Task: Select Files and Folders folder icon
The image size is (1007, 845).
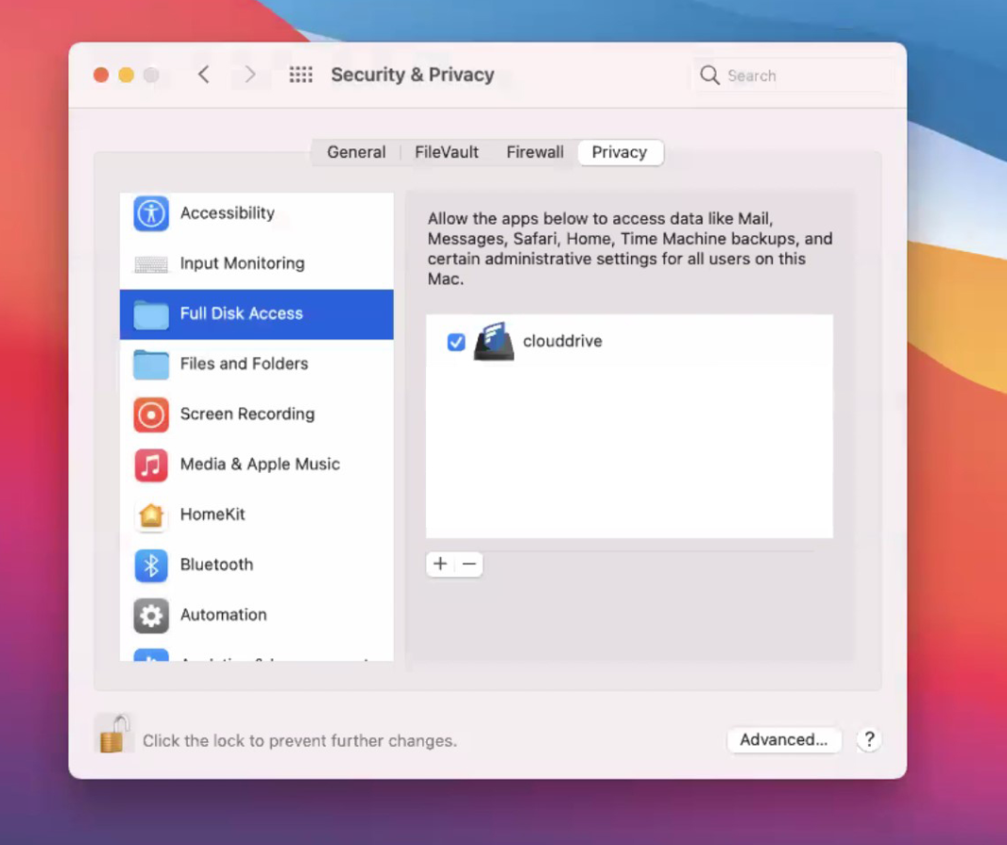Action: [151, 363]
